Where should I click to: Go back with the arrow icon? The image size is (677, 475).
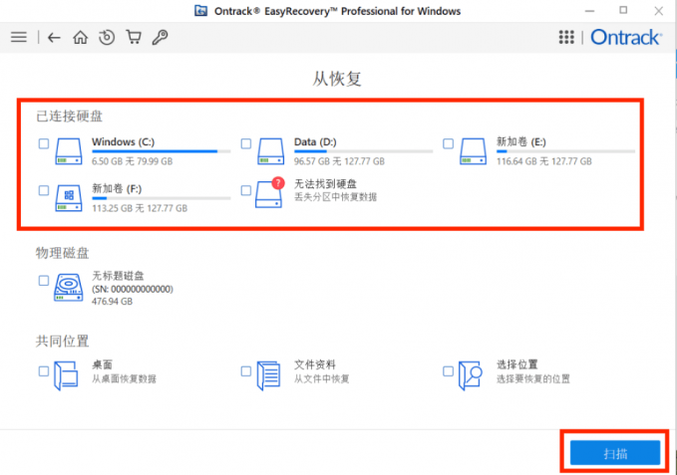pyautogui.click(x=54, y=38)
